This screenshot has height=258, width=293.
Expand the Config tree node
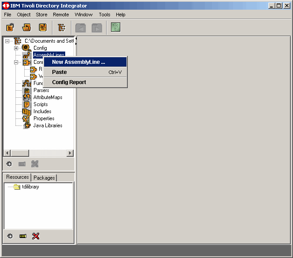(x=16, y=48)
